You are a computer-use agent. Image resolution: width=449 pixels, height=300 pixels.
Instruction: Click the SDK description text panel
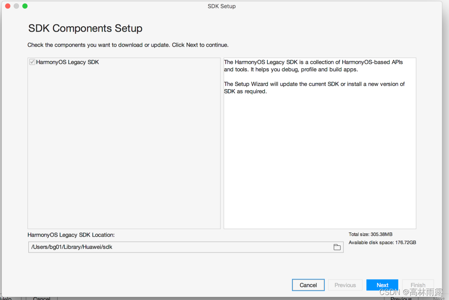point(320,143)
